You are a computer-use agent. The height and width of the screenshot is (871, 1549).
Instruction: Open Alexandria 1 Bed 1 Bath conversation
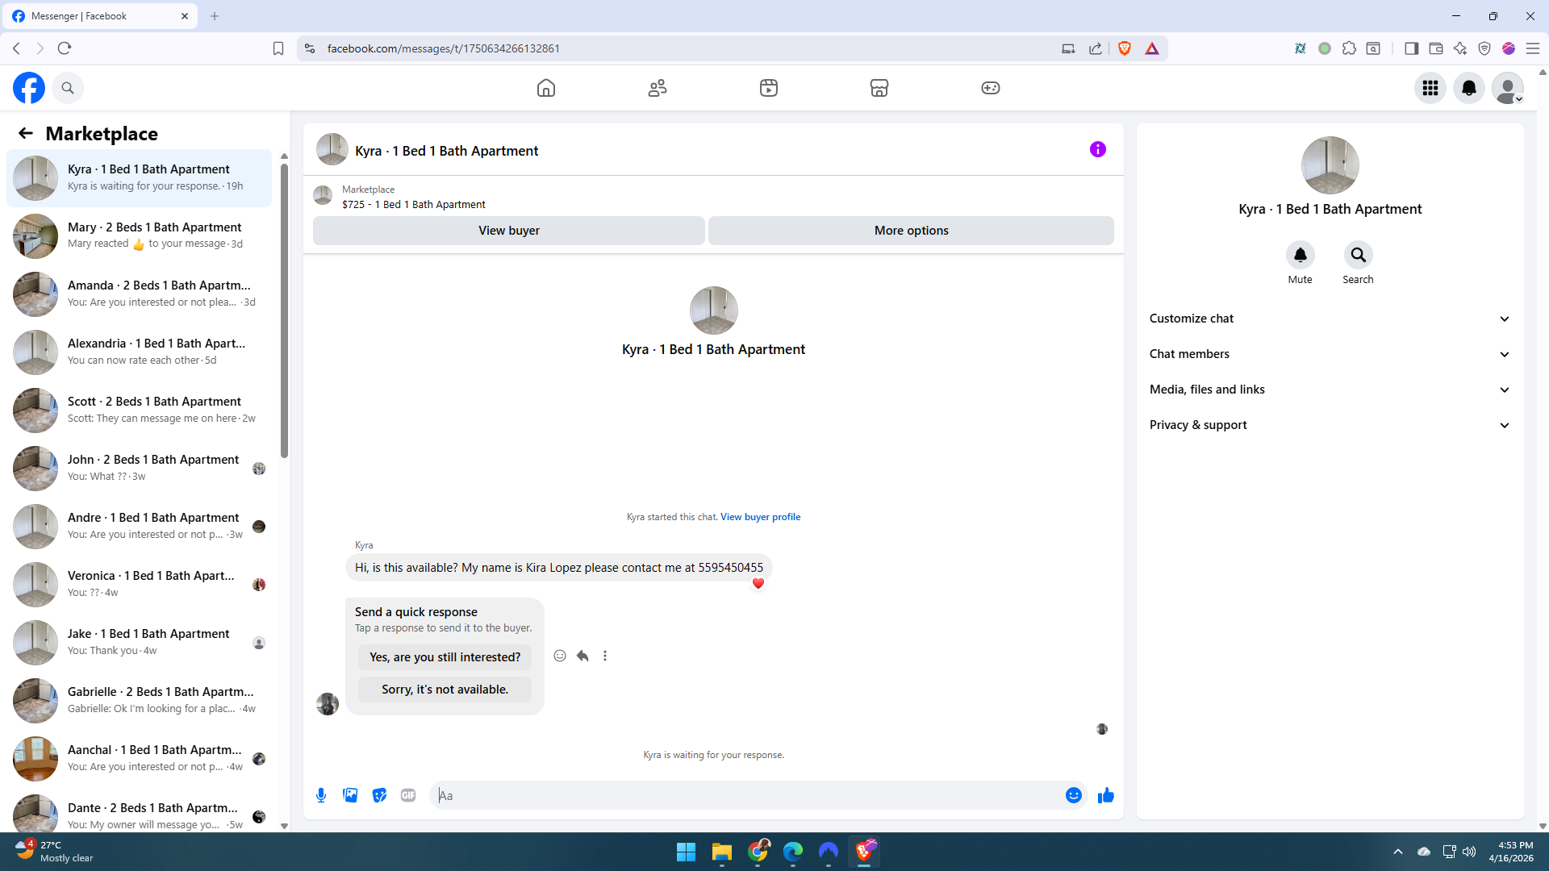(x=139, y=352)
